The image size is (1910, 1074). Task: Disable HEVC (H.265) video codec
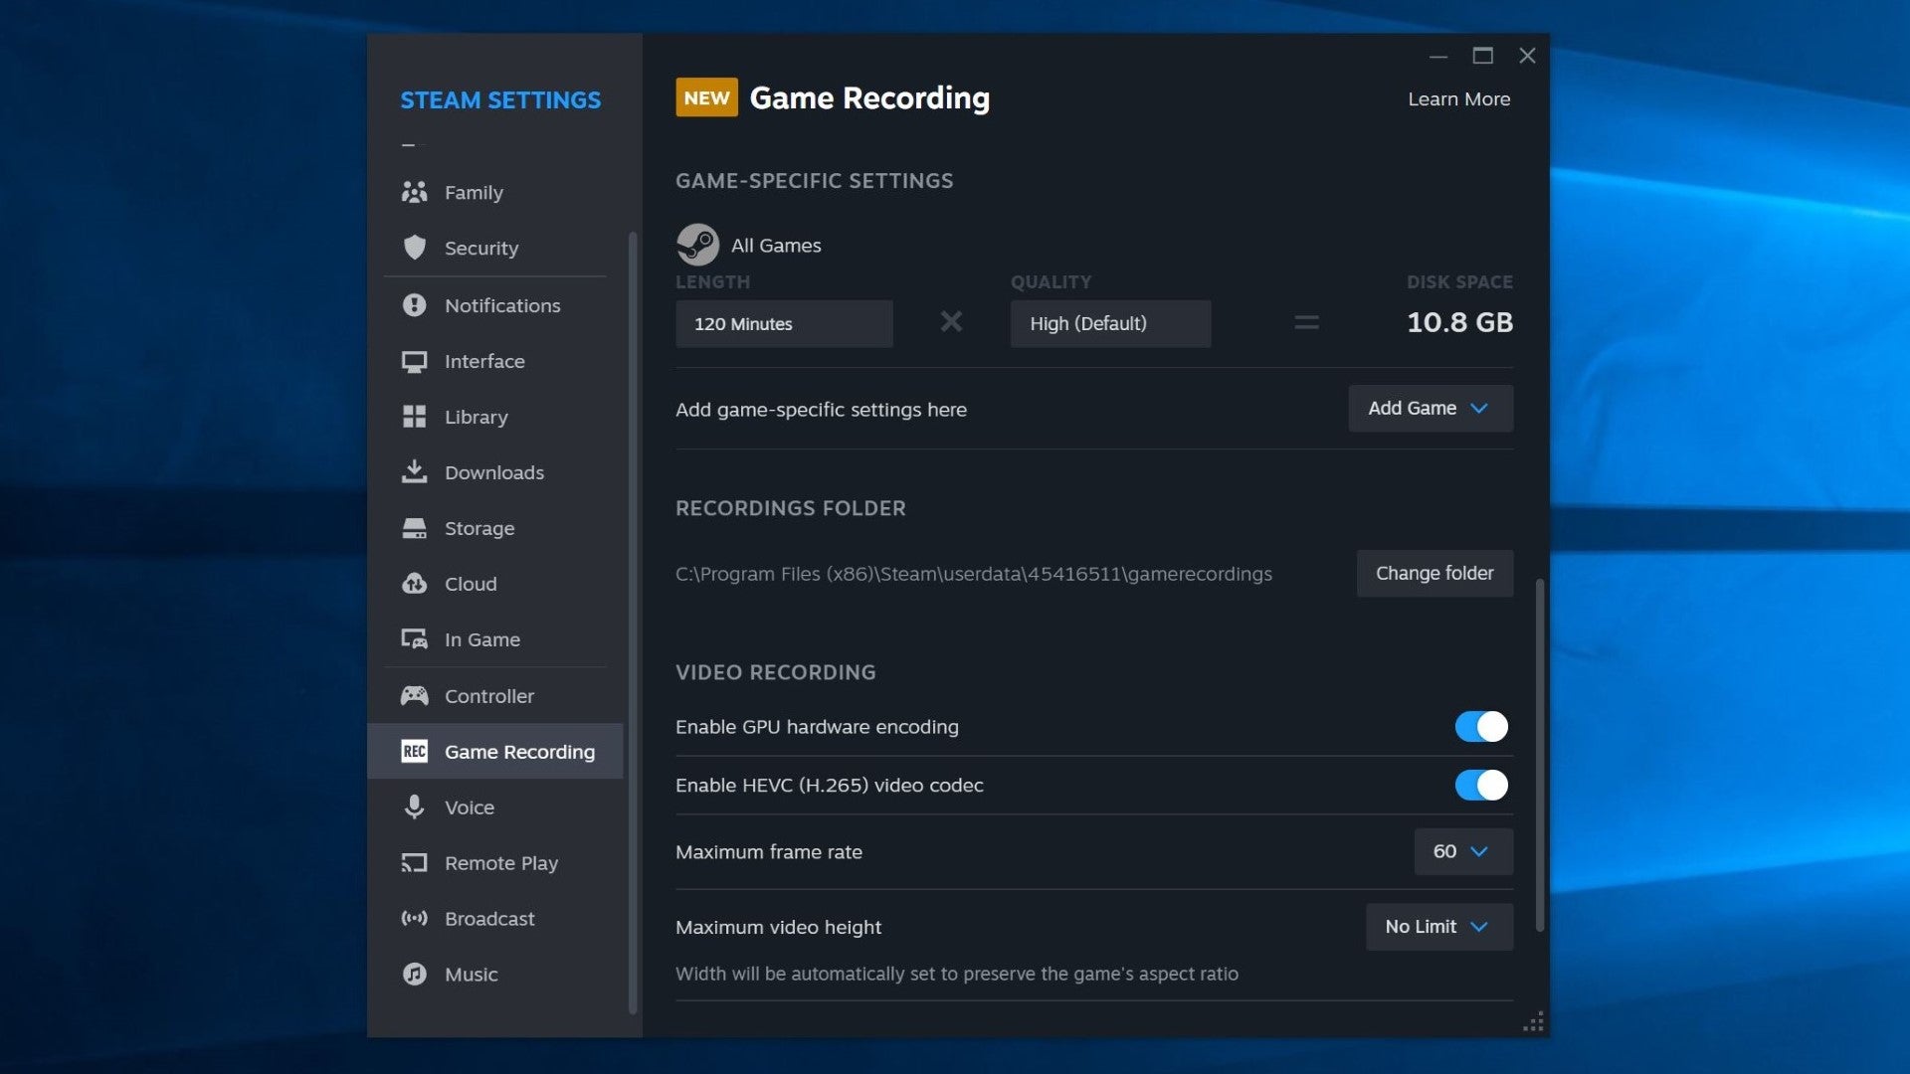coord(1481,785)
